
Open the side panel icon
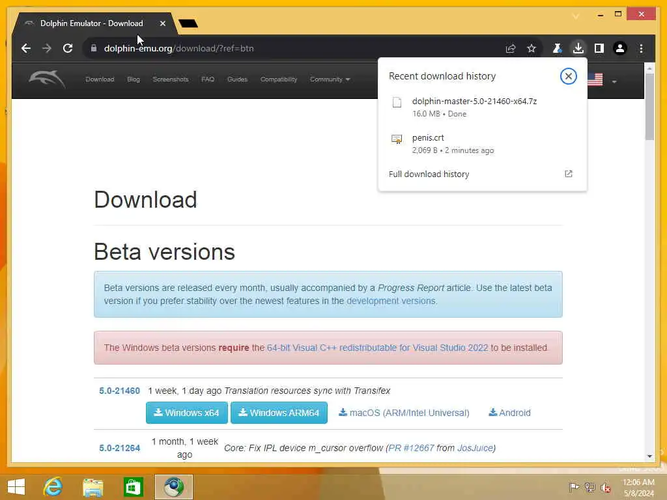click(x=599, y=48)
